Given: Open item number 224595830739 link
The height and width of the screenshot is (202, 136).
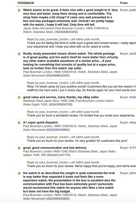Looking at the screenshot, I should [61, 104].
